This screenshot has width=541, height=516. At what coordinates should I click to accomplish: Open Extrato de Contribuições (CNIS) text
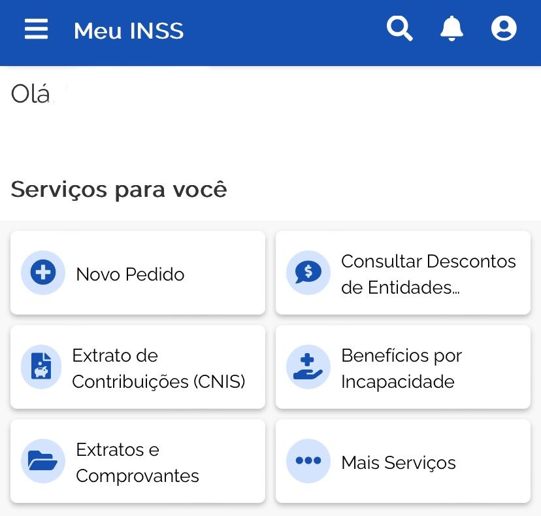pos(158,368)
